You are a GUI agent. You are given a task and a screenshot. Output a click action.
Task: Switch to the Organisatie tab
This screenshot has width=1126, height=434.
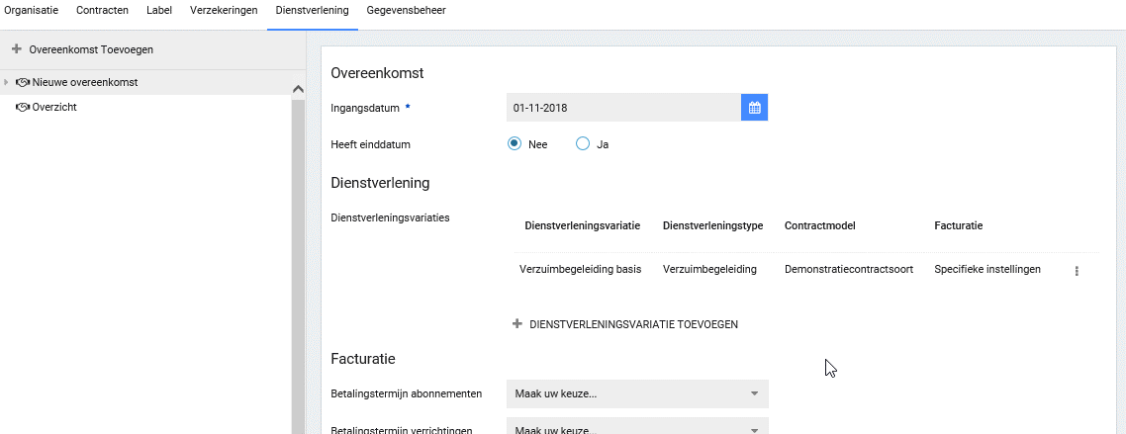click(31, 11)
